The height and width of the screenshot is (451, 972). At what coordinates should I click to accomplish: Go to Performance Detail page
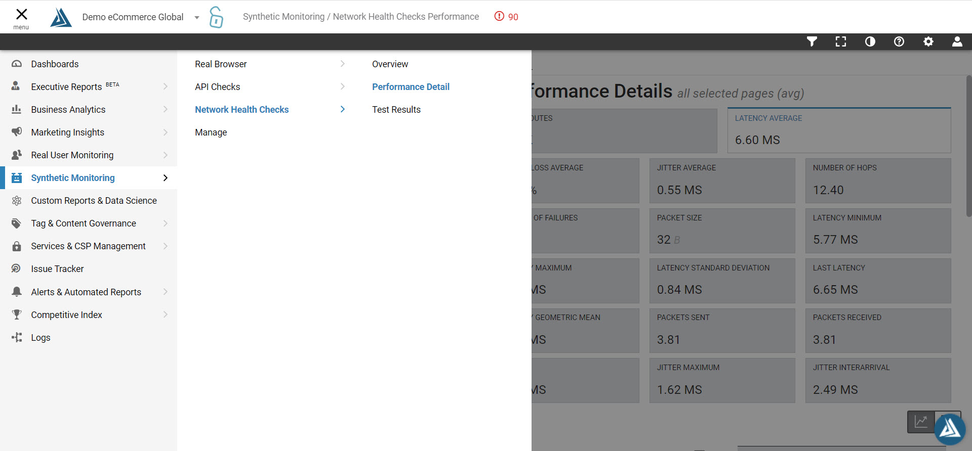click(411, 87)
